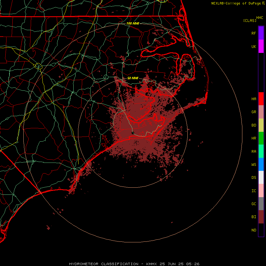Click the GC legend label
This screenshot has height=266, width=266.
(254, 204)
